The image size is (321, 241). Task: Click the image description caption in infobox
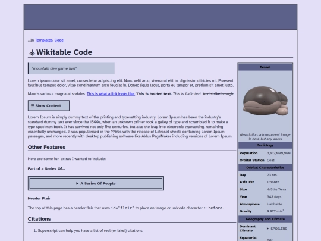pos(265,137)
